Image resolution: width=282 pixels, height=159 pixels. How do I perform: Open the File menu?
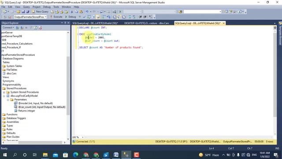(3, 7)
